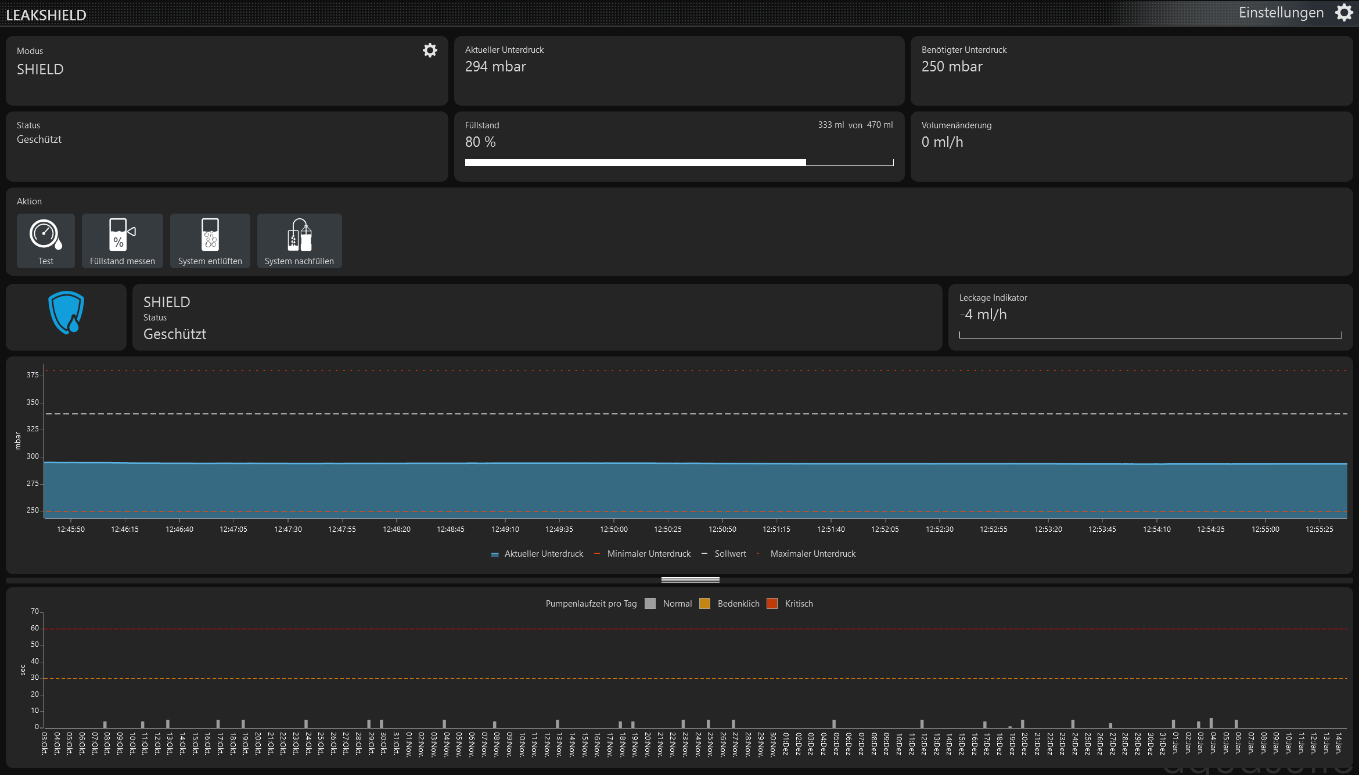Open Einstellungen gear icon at top right
1359x775 pixels.
pos(1344,13)
